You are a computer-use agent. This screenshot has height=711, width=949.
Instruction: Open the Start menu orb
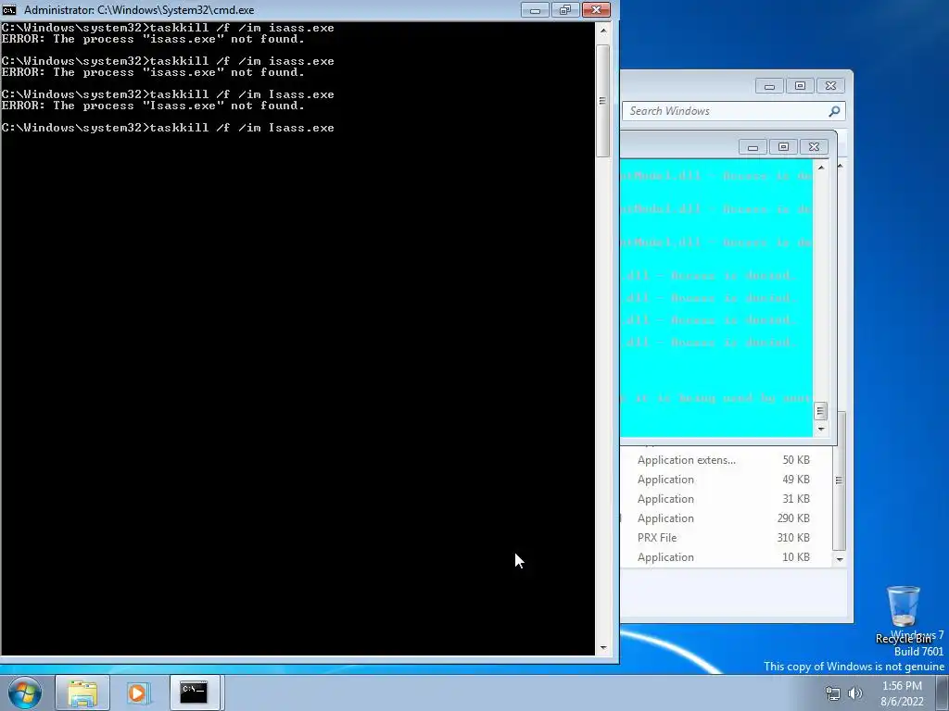(x=25, y=692)
